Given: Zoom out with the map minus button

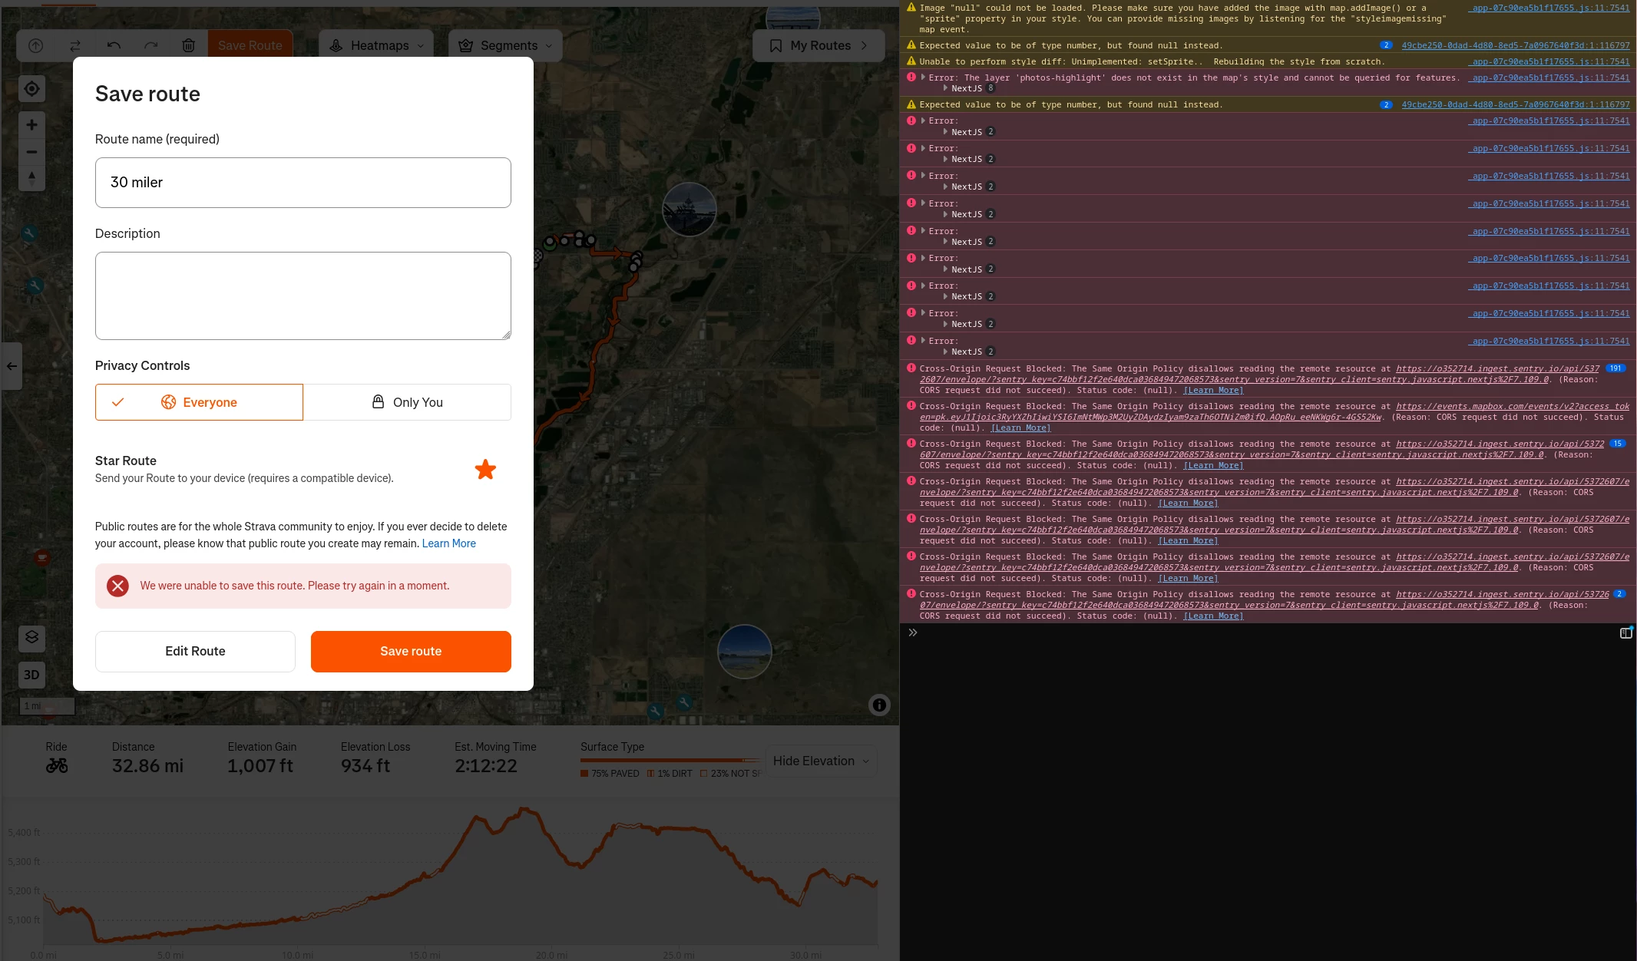Looking at the screenshot, I should [x=31, y=152].
